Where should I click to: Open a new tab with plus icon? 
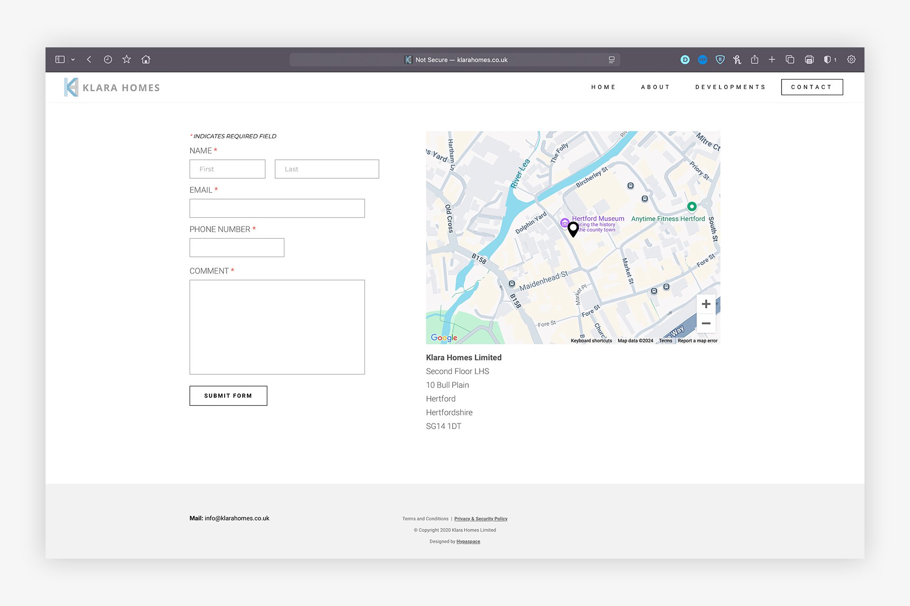pos(772,59)
